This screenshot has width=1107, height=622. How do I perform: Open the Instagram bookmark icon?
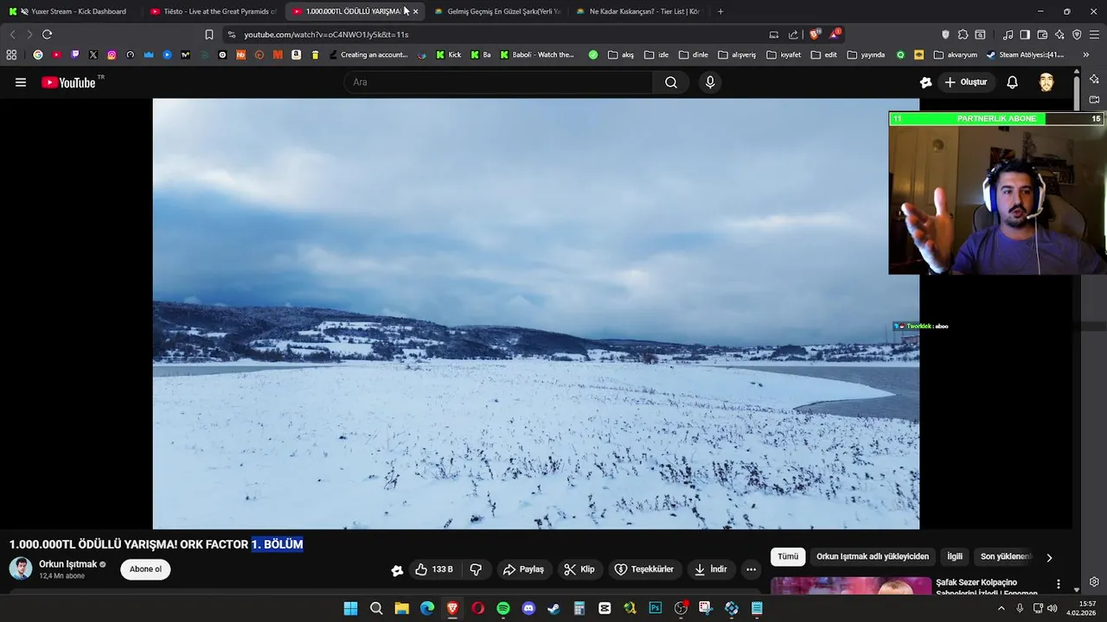(x=112, y=54)
